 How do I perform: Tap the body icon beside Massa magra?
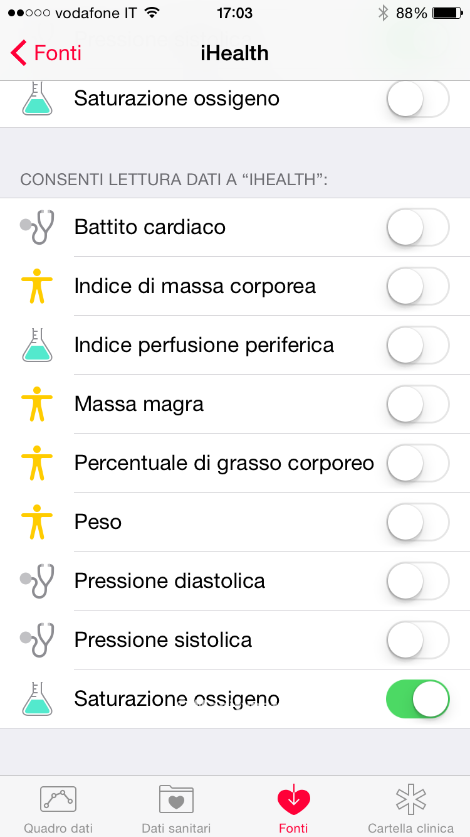pos(38,404)
